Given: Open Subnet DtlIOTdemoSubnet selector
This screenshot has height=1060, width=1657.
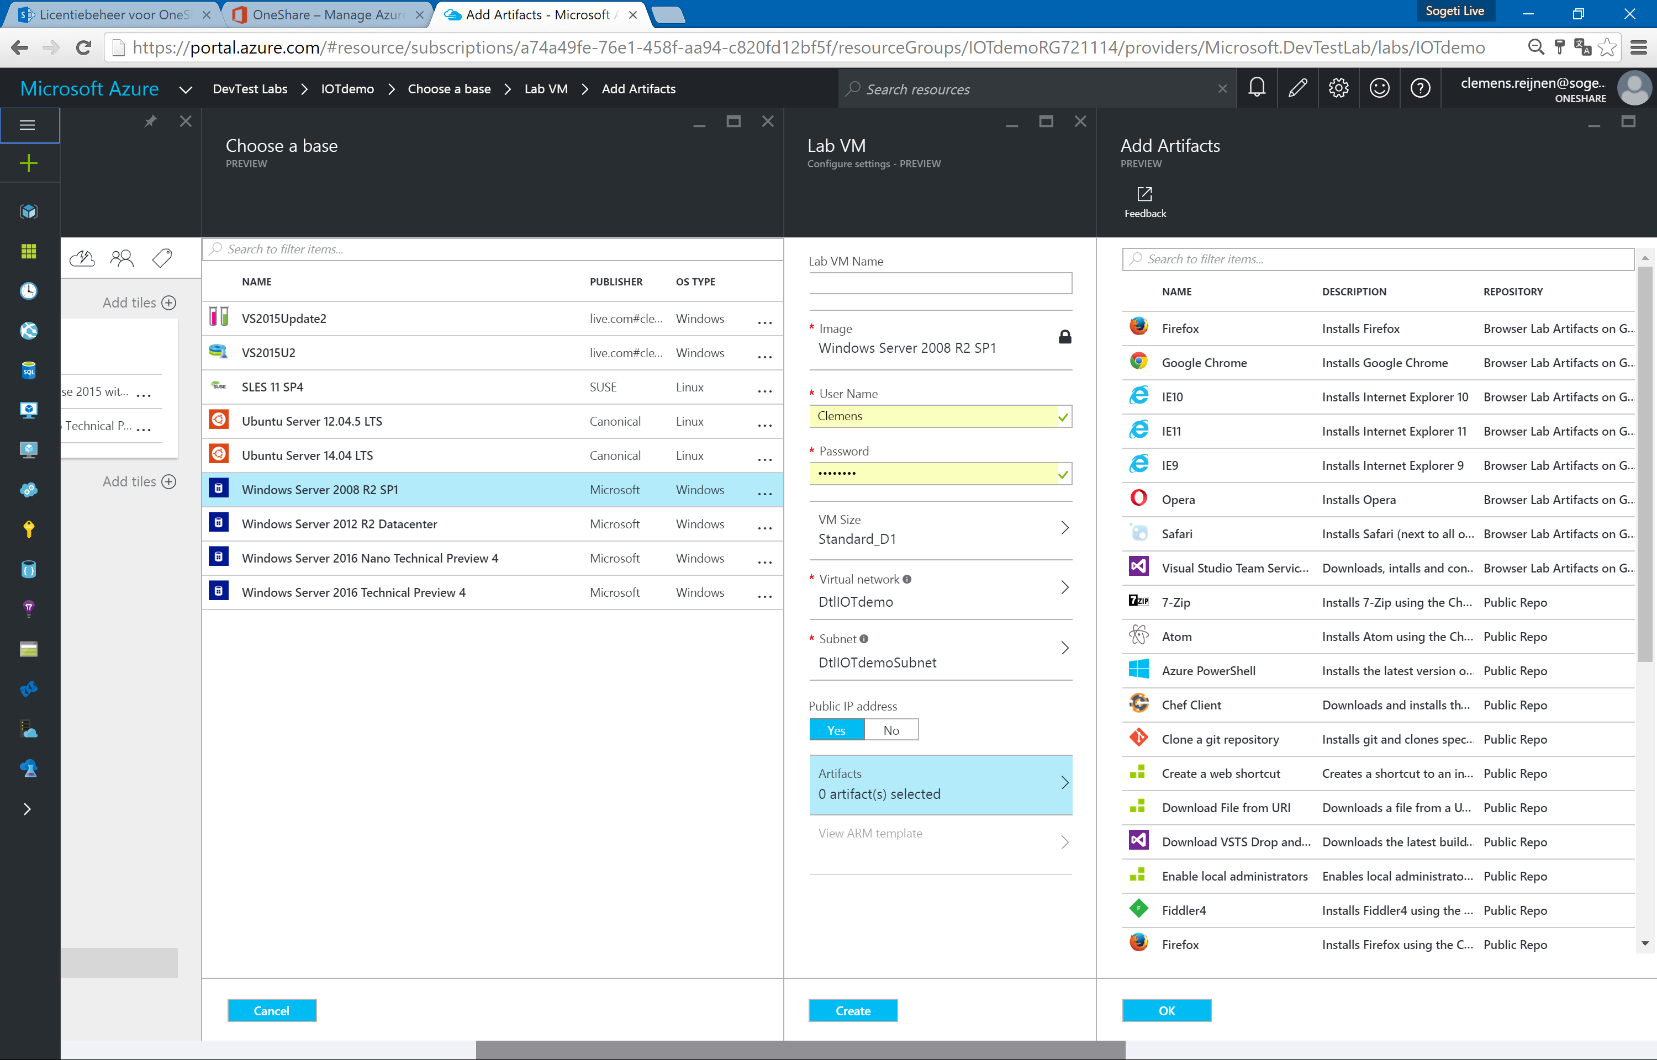Looking at the screenshot, I should click(x=941, y=650).
